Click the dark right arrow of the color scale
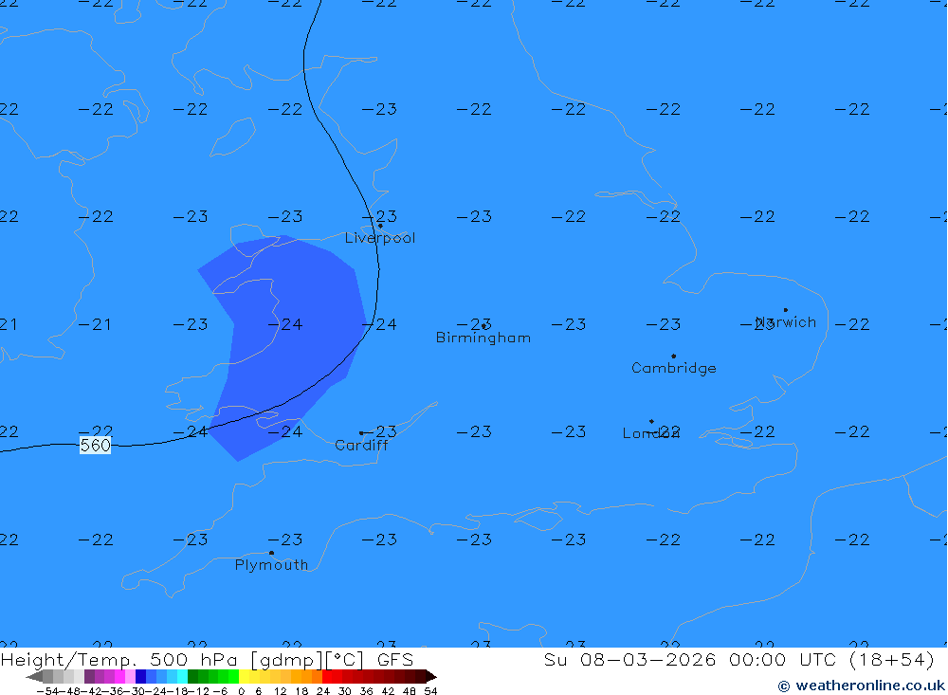This screenshot has height=695, width=948. click(430, 676)
